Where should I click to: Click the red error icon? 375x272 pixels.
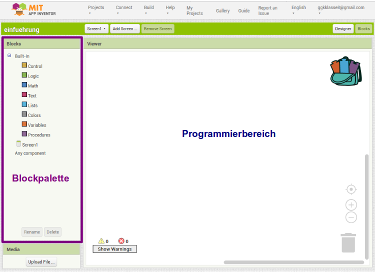coord(121,241)
